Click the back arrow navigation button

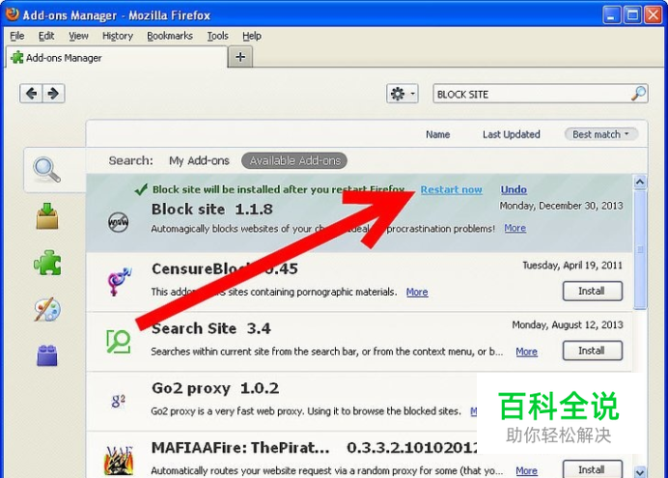pyautogui.click(x=31, y=93)
